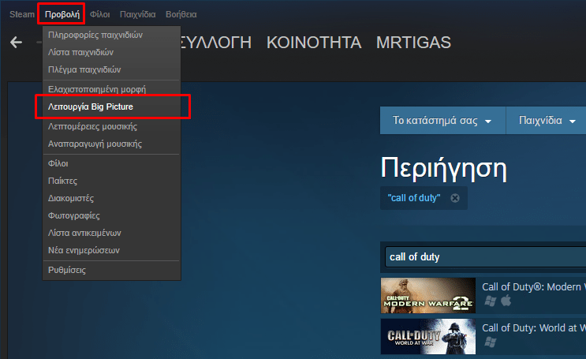Screen dimensions: 586x359
Task: Open the World at War thumbnail
Action: 428,336
